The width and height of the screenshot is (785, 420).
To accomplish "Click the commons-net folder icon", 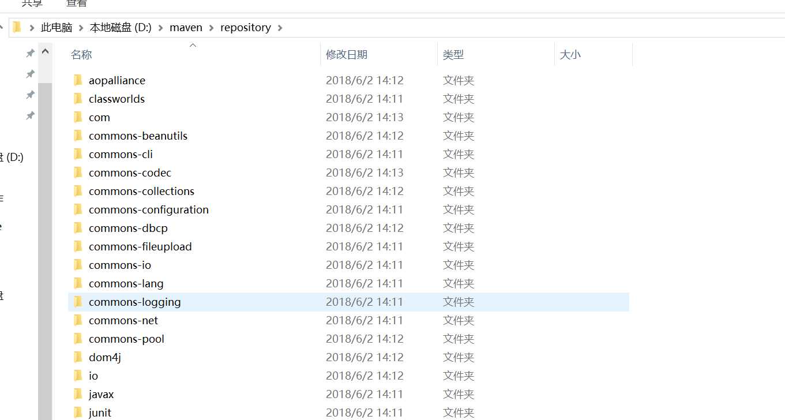I will [x=78, y=320].
